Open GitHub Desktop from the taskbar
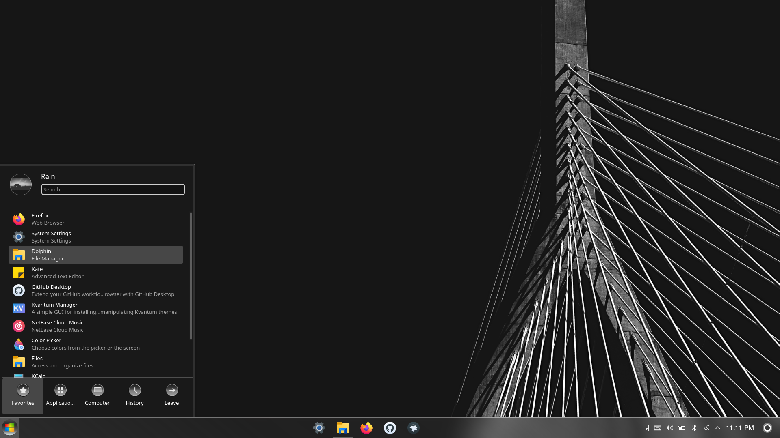The width and height of the screenshot is (780, 438). [x=390, y=428]
